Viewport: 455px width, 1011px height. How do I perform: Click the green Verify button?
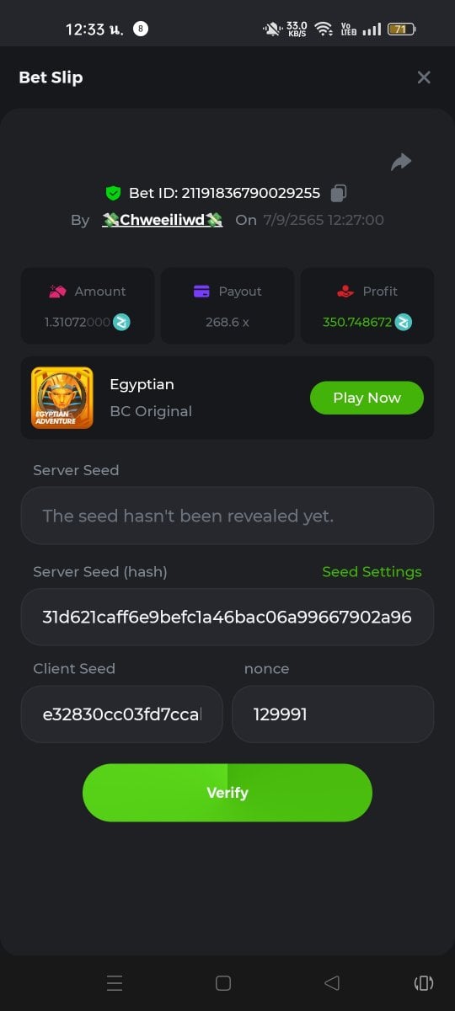[227, 793]
